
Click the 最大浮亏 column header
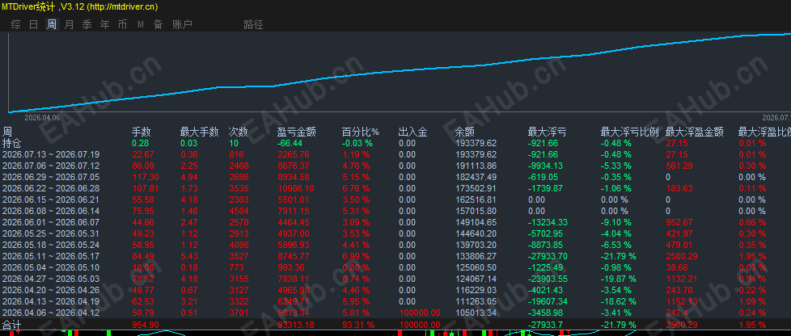pyautogui.click(x=547, y=132)
